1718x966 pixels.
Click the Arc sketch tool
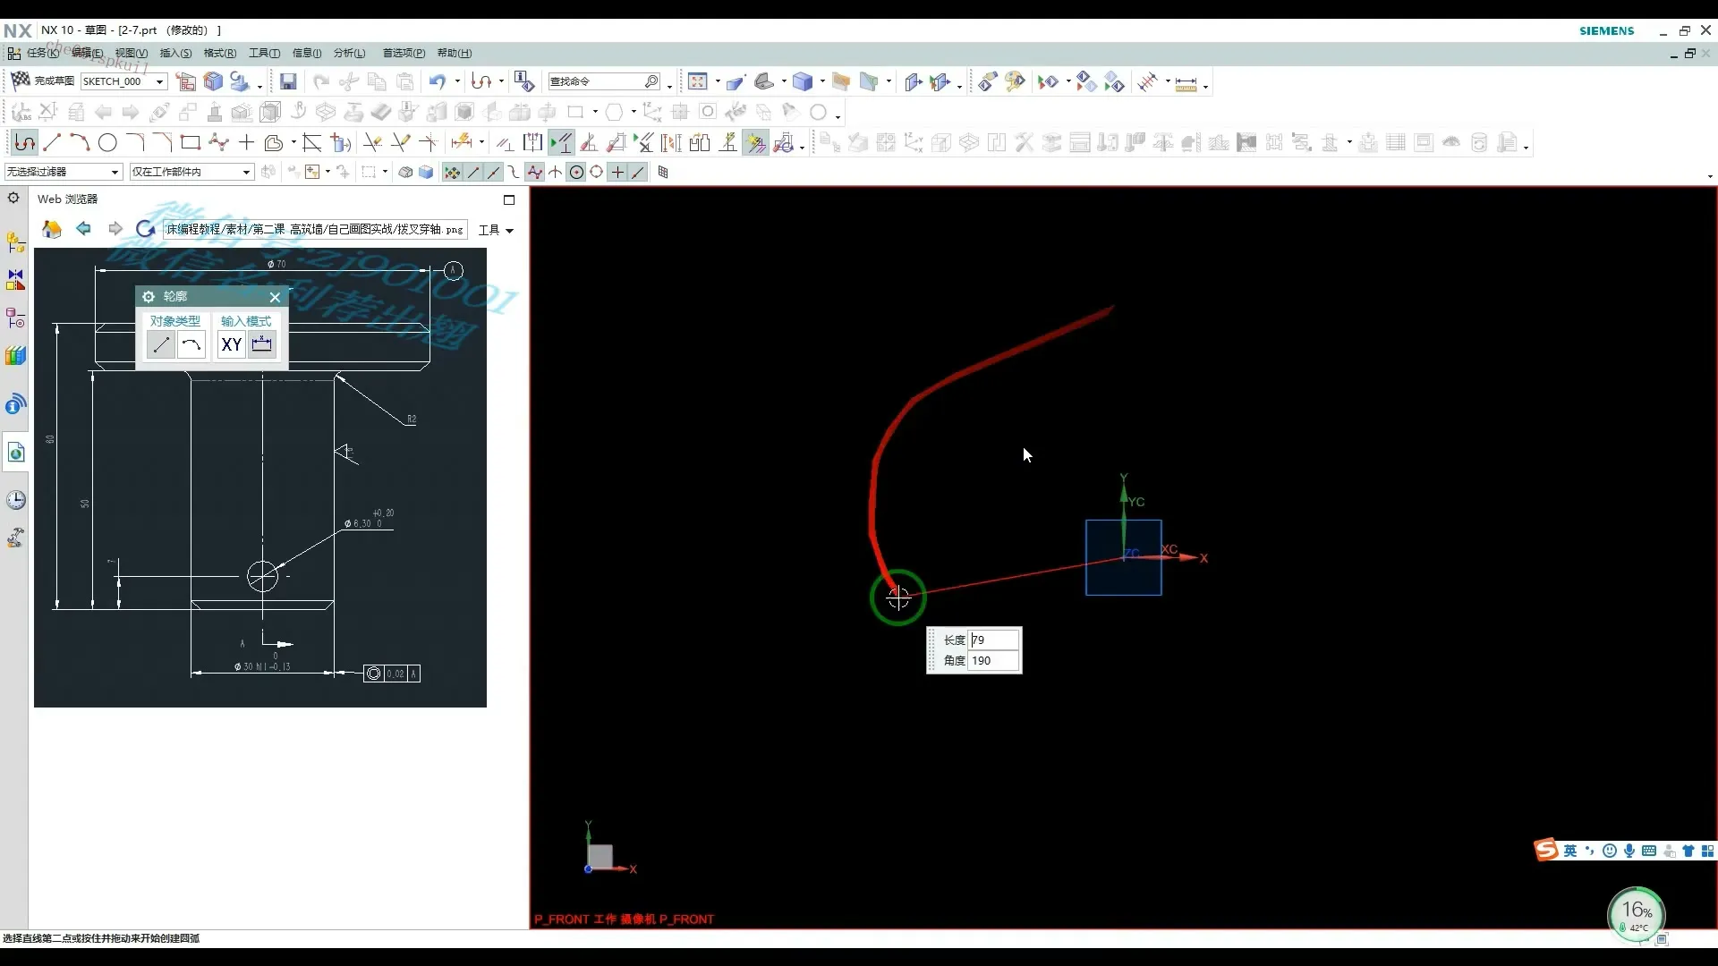coord(80,143)
